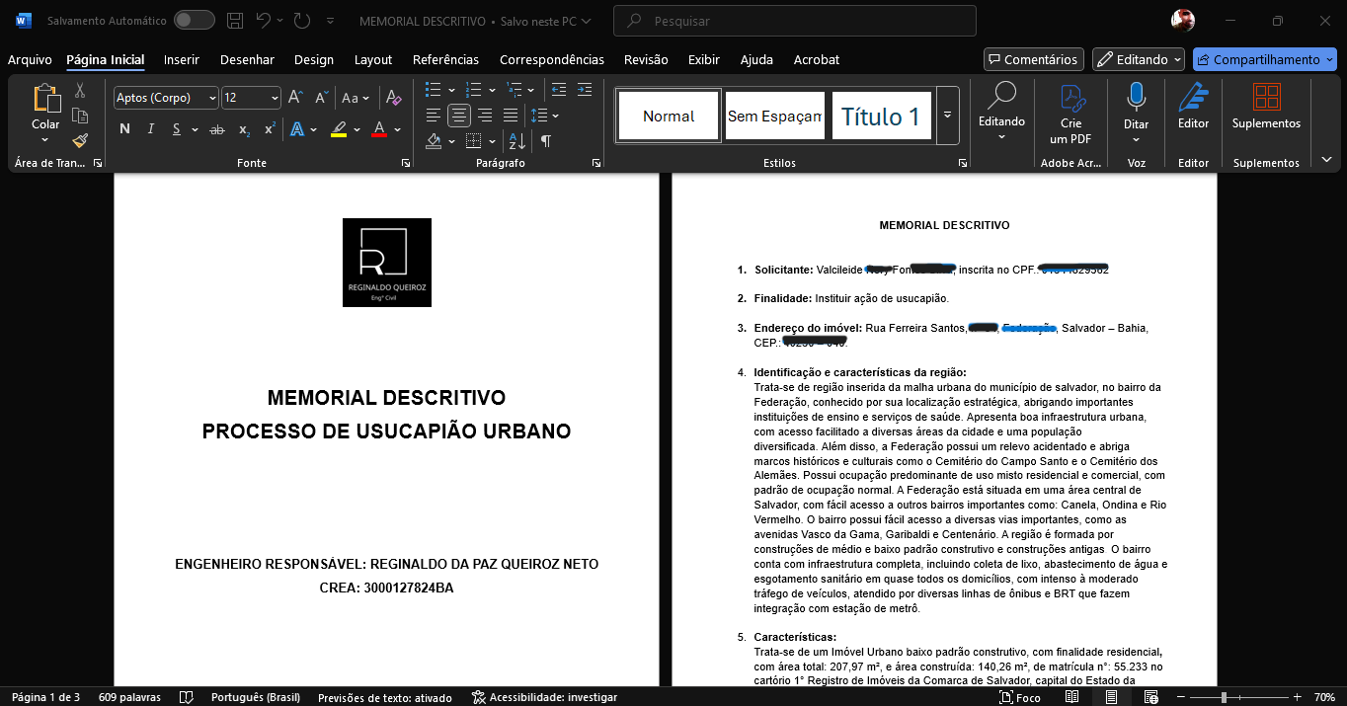Toggle italic formatting button
Viewport: 1347px width, 706px height.
coord(151,129)
